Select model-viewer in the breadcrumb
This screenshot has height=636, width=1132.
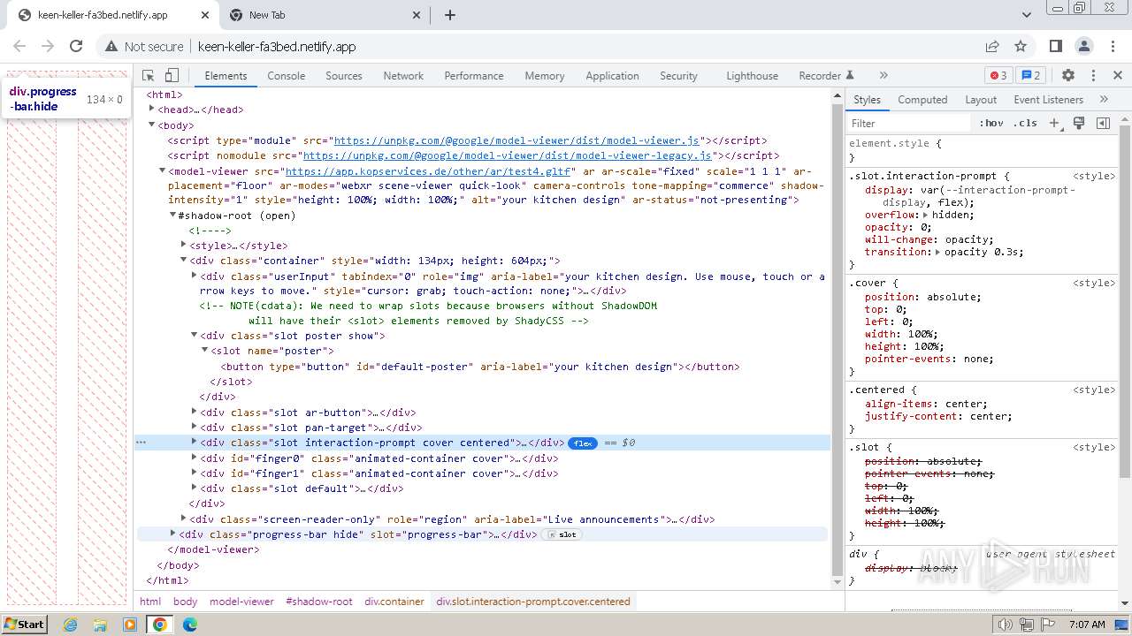pyautogui.click(x=241, y=602)
